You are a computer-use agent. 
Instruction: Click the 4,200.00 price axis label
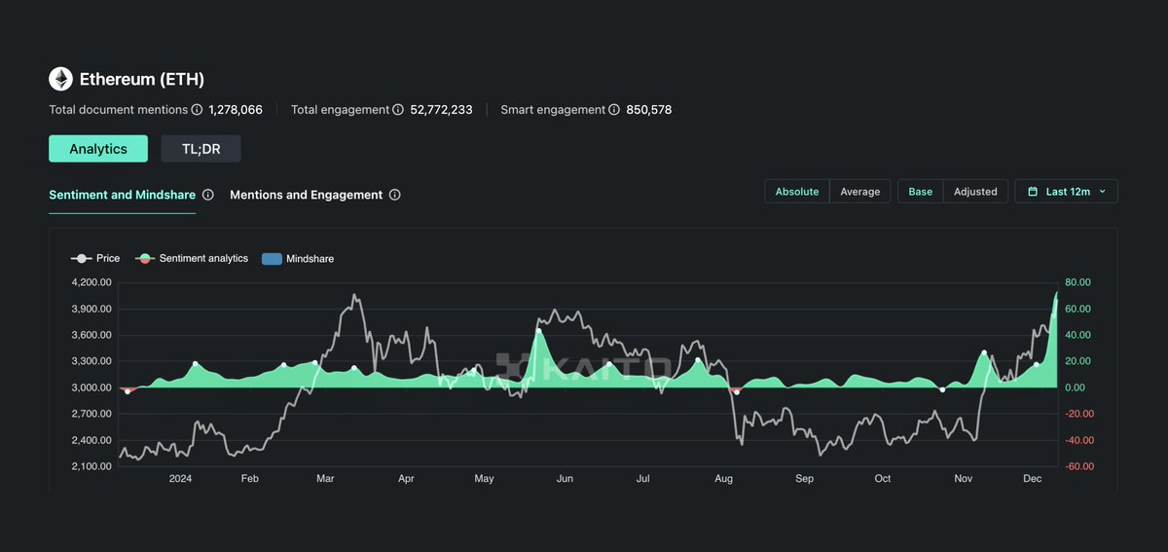(92, 282)
